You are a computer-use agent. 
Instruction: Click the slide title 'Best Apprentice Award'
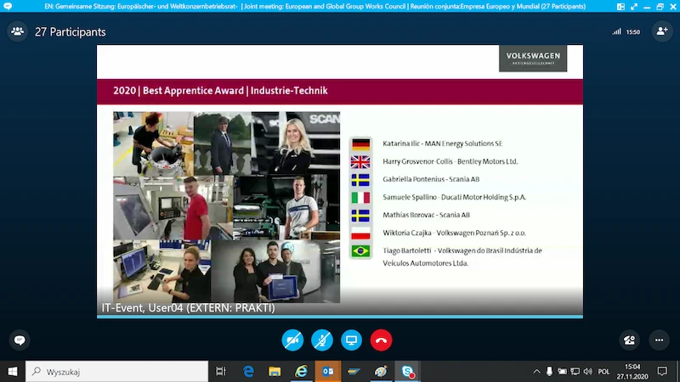point(194,91)
